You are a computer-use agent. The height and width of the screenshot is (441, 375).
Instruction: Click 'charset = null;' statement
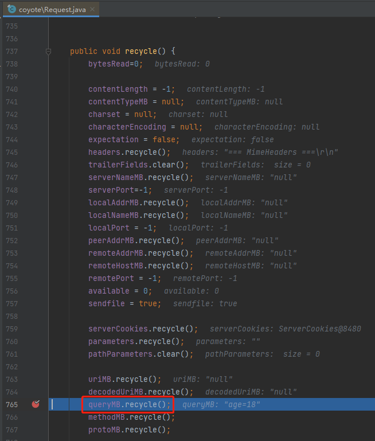click(x=122, y=115)
